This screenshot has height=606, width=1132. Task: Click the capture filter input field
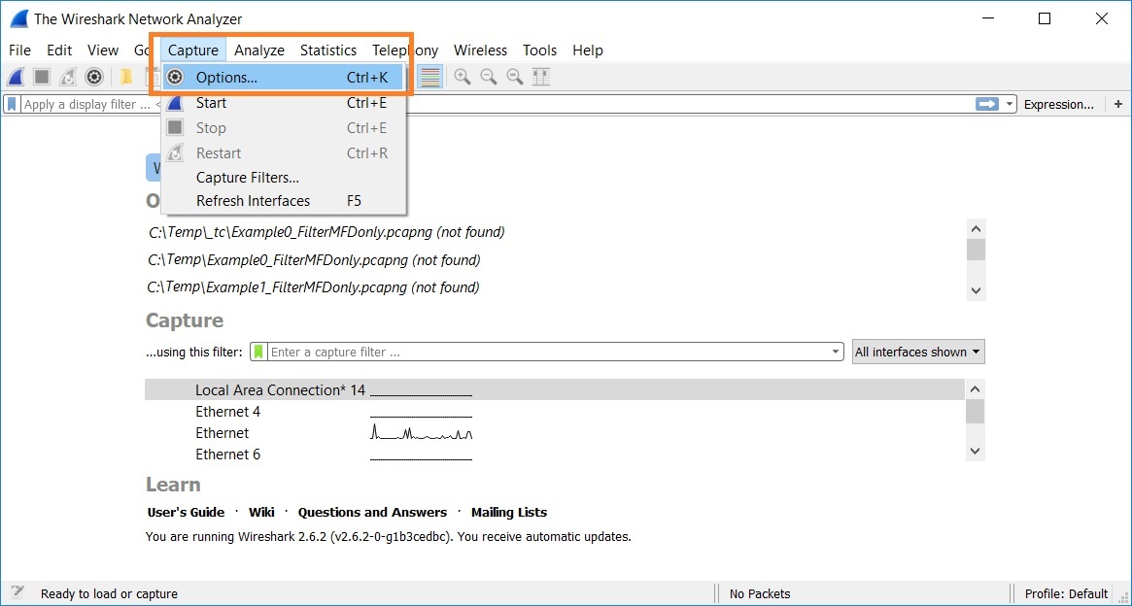[x=544, y=352]
